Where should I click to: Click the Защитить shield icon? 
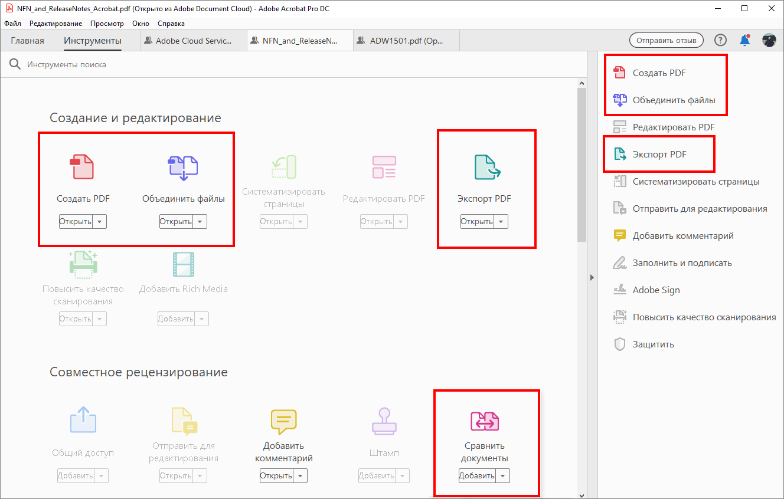pyautogui.click(x=619, y=344)
